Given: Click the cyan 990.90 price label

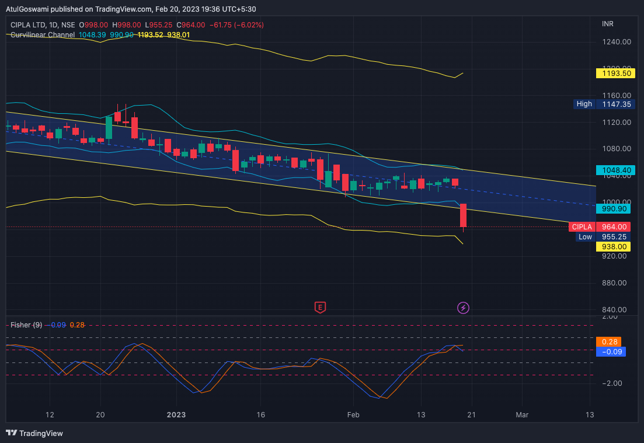Looking at the screenshot, I should [x=613, y=209].
